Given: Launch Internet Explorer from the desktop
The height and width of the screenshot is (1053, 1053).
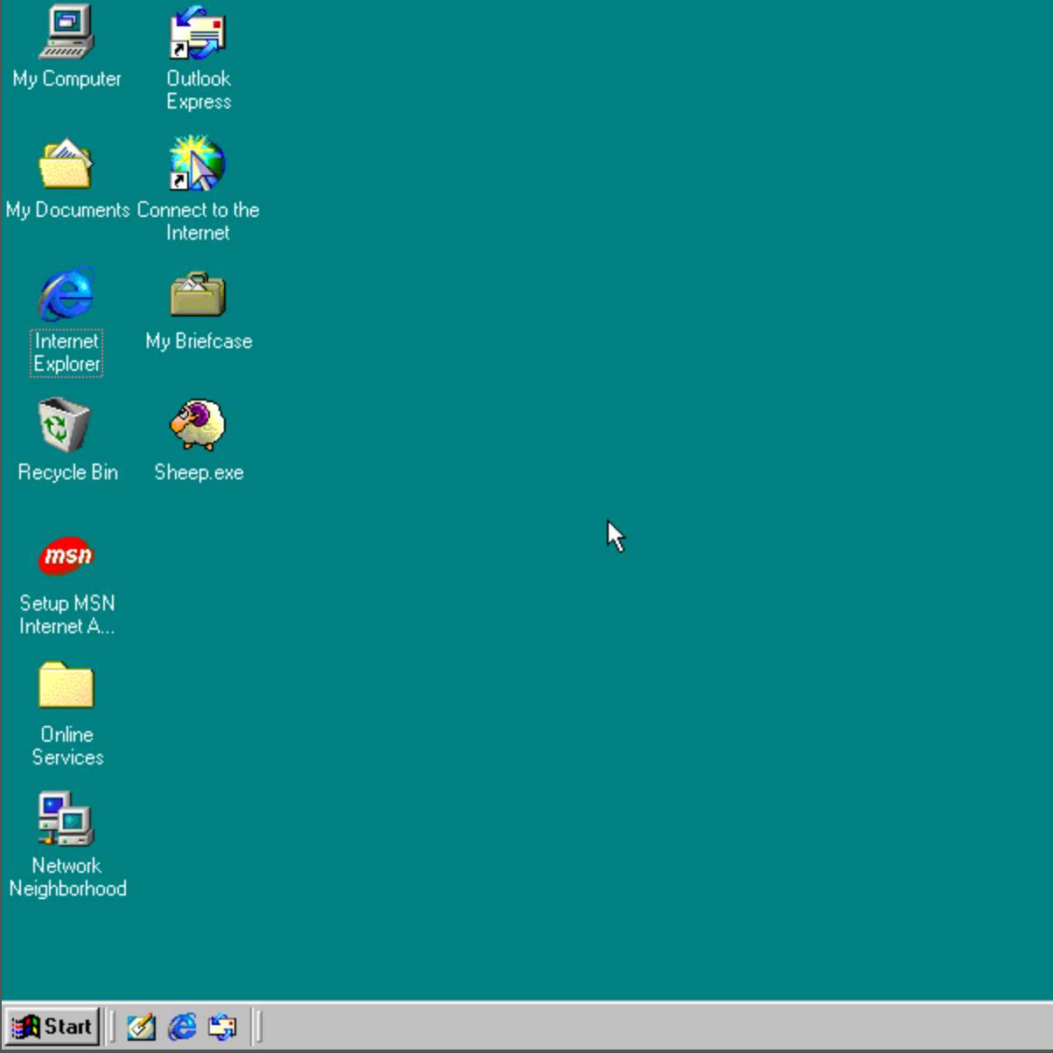Looking at the screenshot, I should pos(66,295).
